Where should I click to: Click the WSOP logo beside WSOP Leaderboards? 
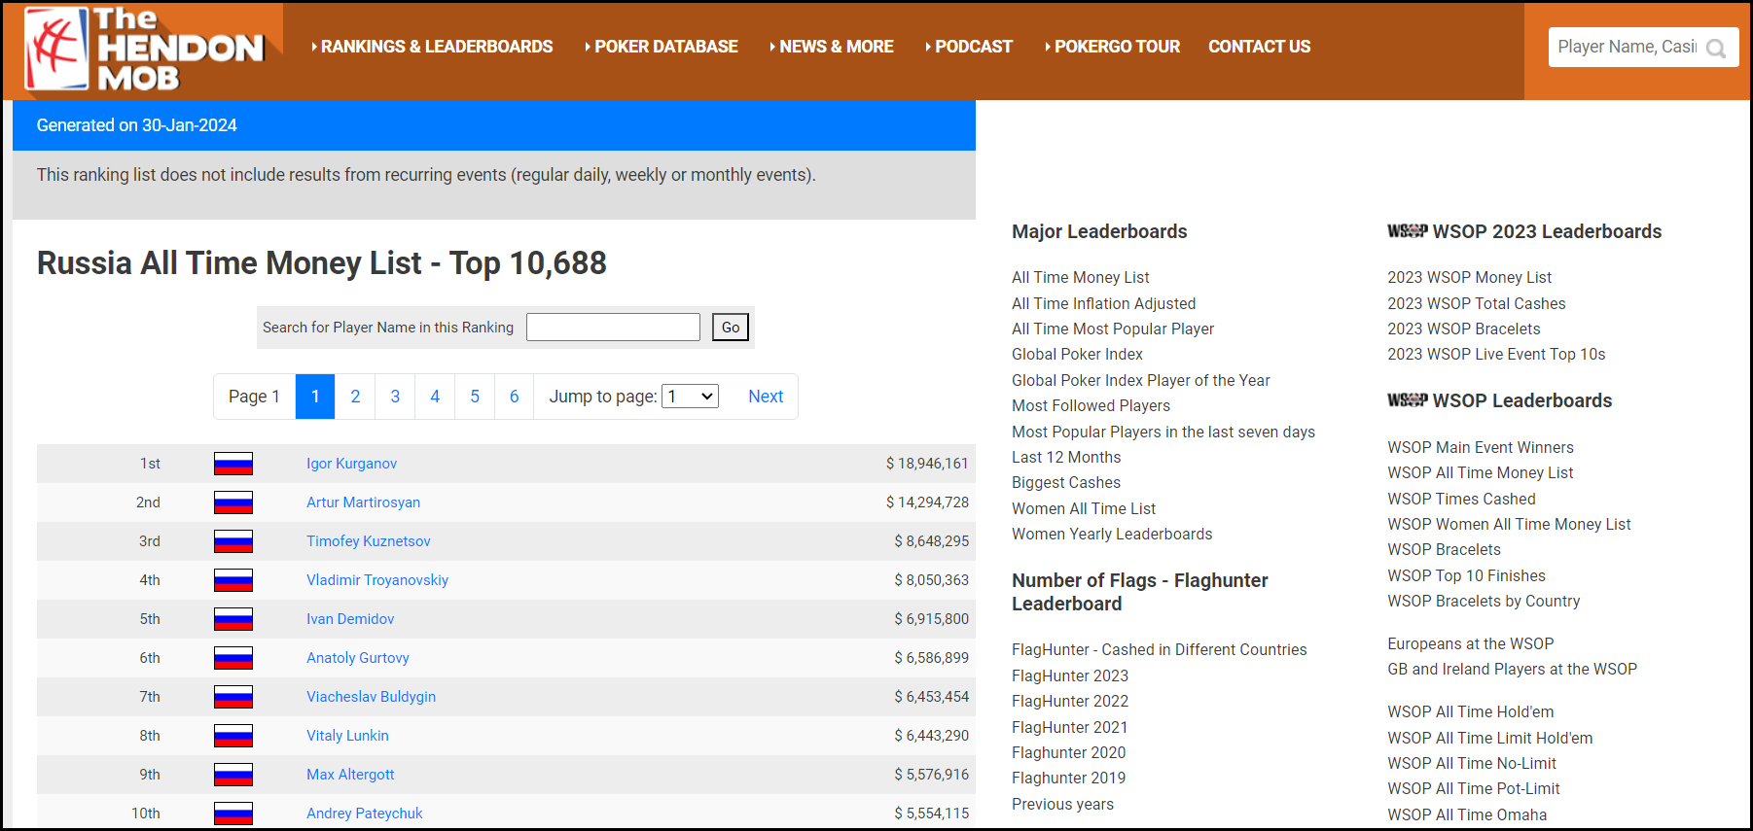1407,400
